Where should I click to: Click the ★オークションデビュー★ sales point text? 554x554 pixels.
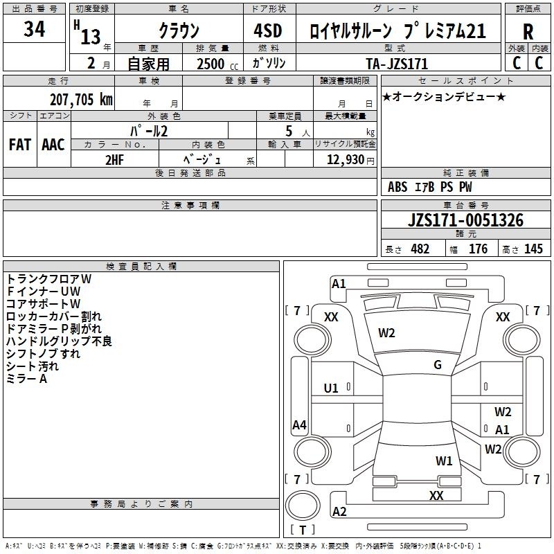click(x=444, y=96)
